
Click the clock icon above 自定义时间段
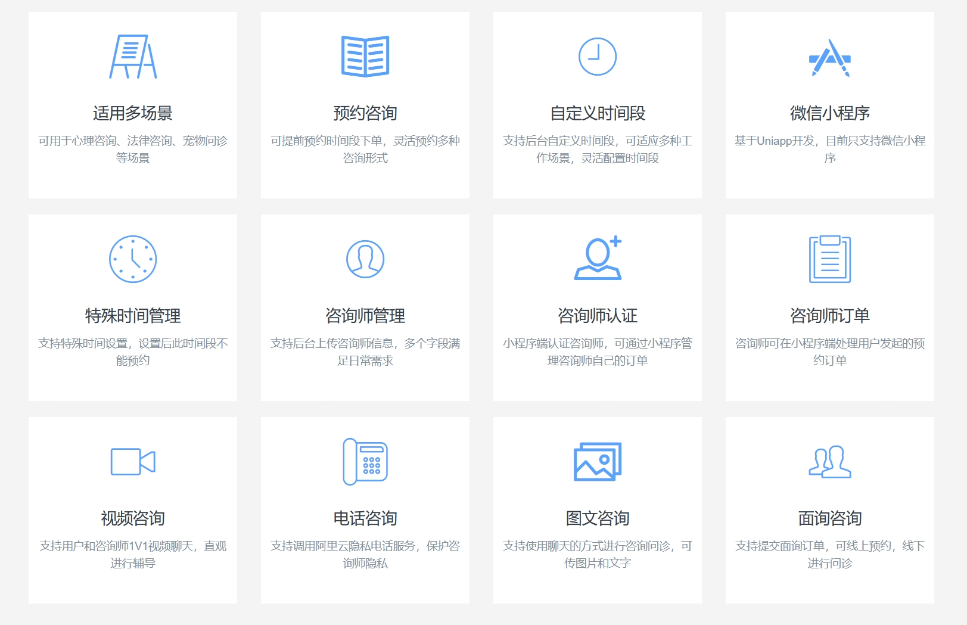pos(597,55)
